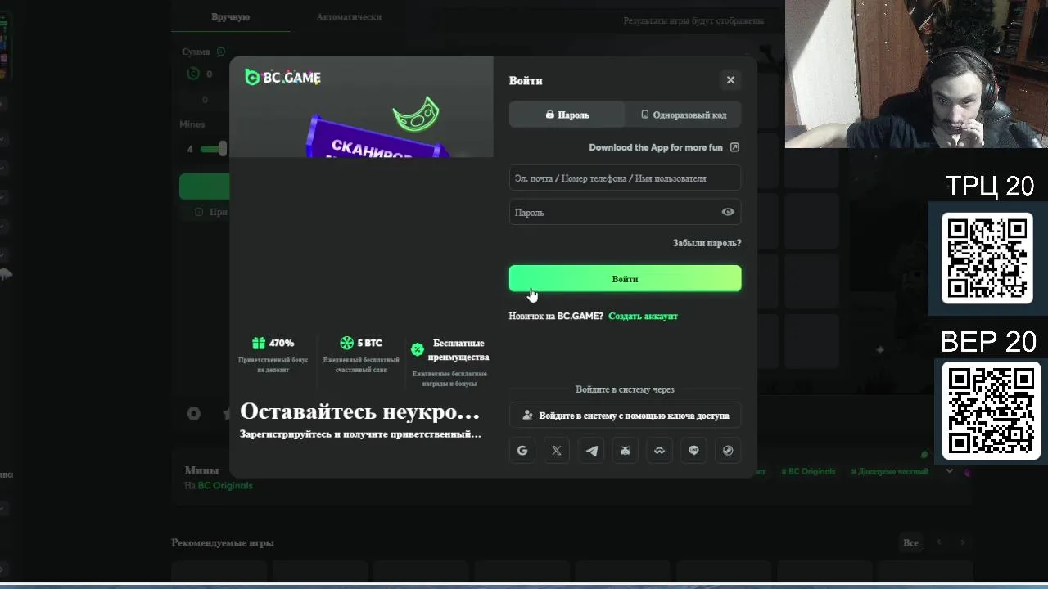This screenshot has width=1048, height=589.
Task: Sign in with the WalletConnect icon
Action: 659,450
